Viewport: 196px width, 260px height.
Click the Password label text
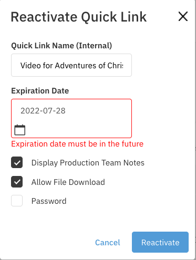pyautogui.click(x=49, y=201)
